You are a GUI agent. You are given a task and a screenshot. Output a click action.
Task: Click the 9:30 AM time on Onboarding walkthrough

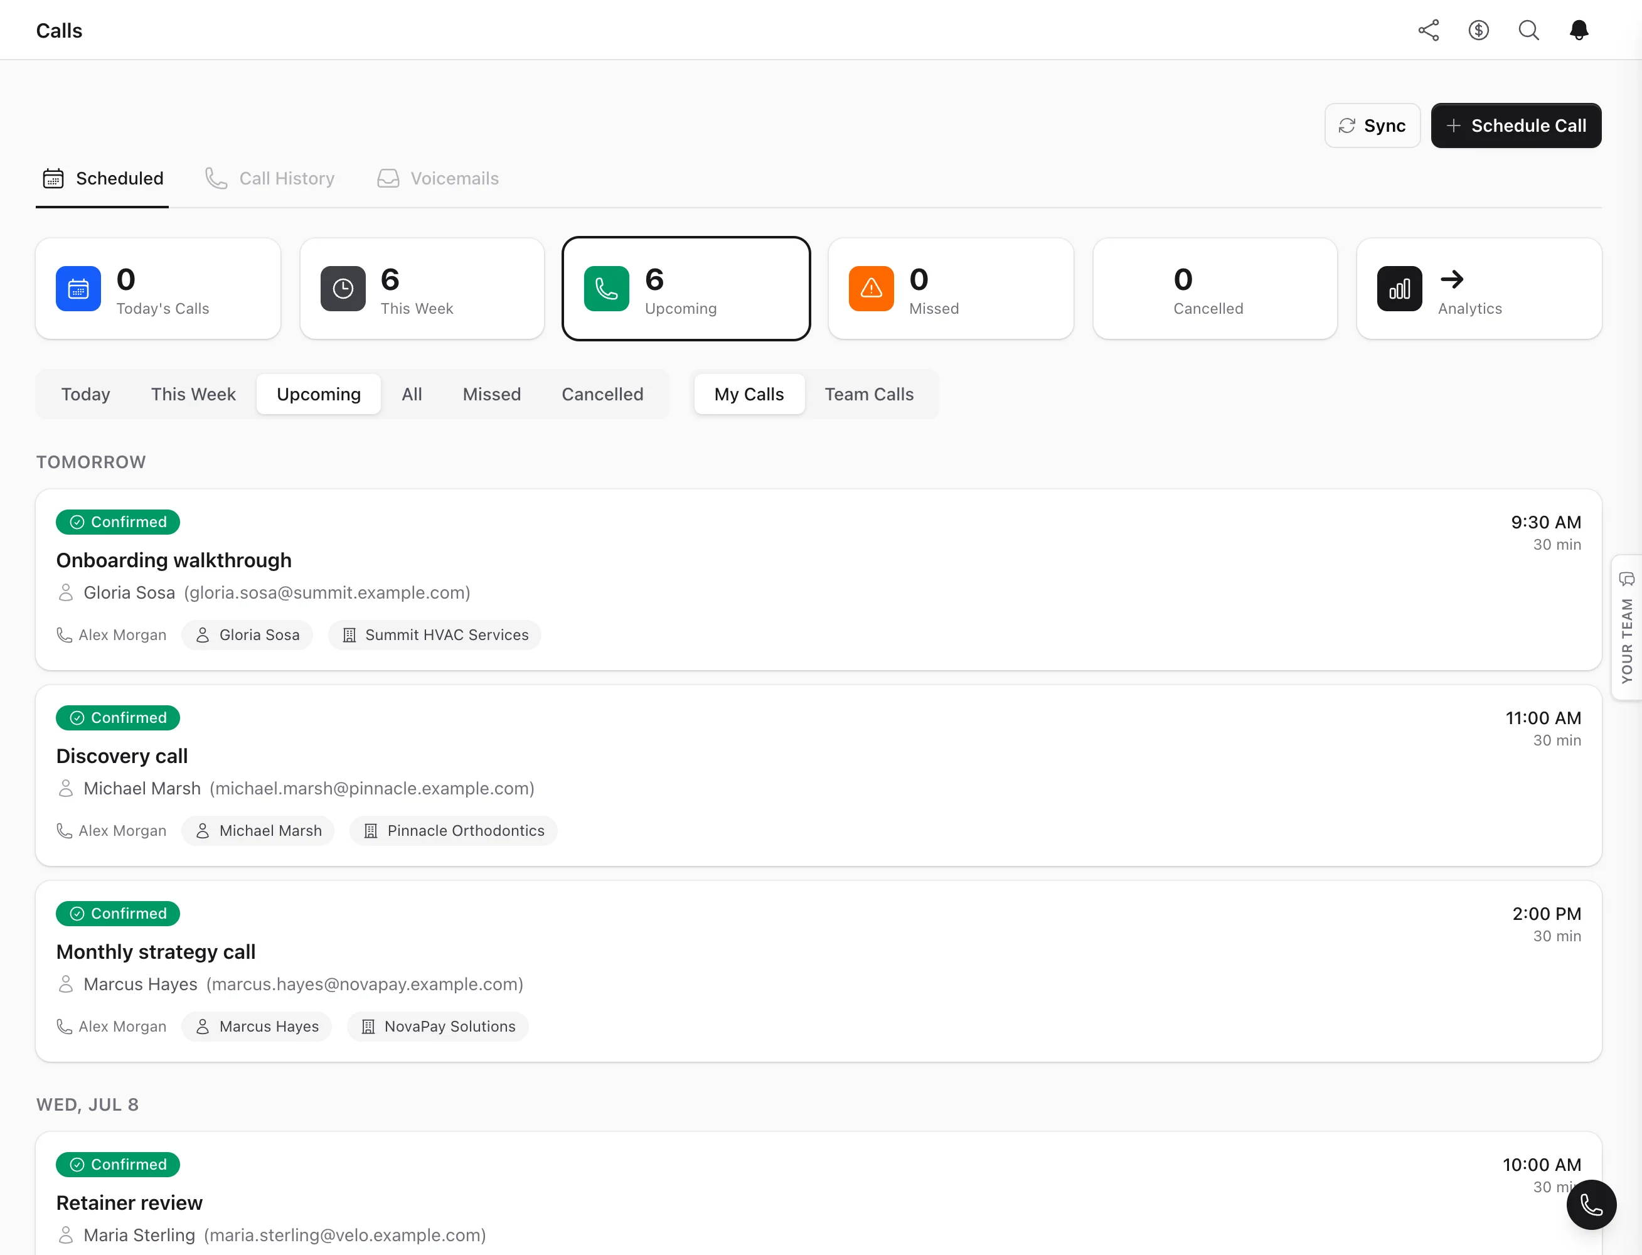coord(1545,522)
